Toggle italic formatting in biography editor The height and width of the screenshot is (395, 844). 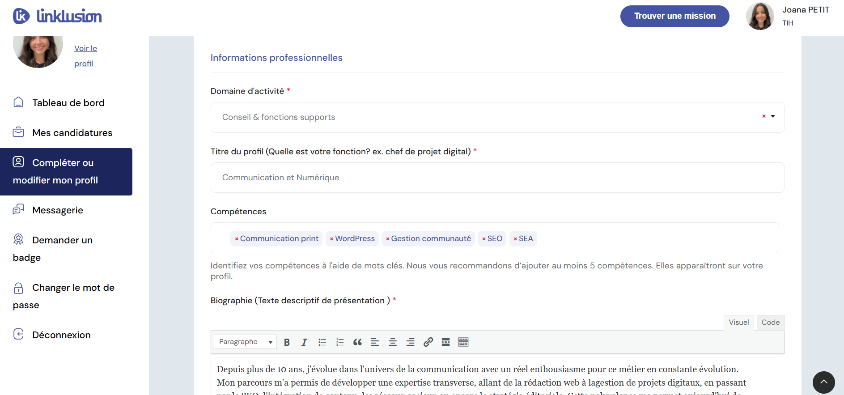click(x=304, y=342)
